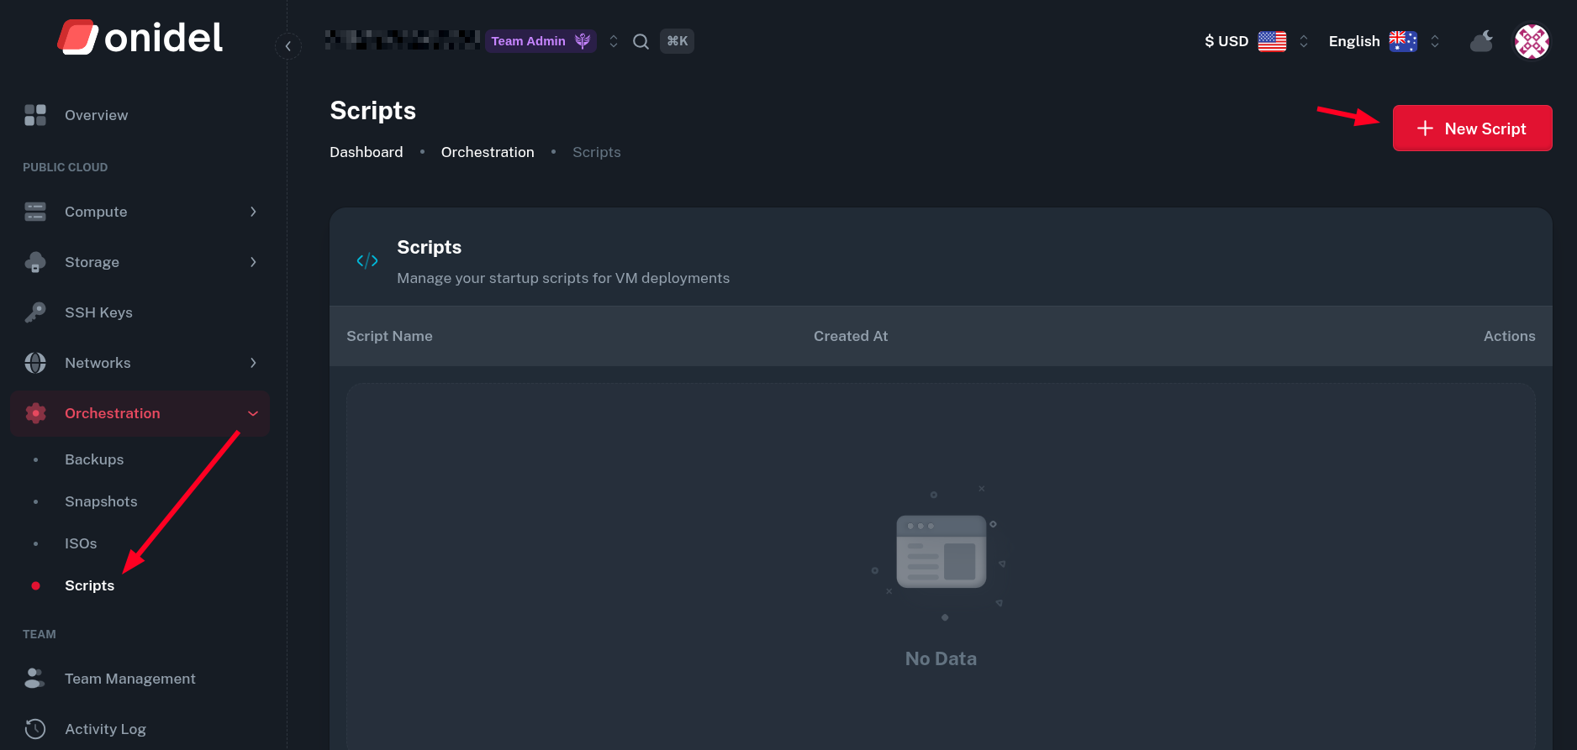
Task: Click the user avatar icon
Action: coord(1531,41)
